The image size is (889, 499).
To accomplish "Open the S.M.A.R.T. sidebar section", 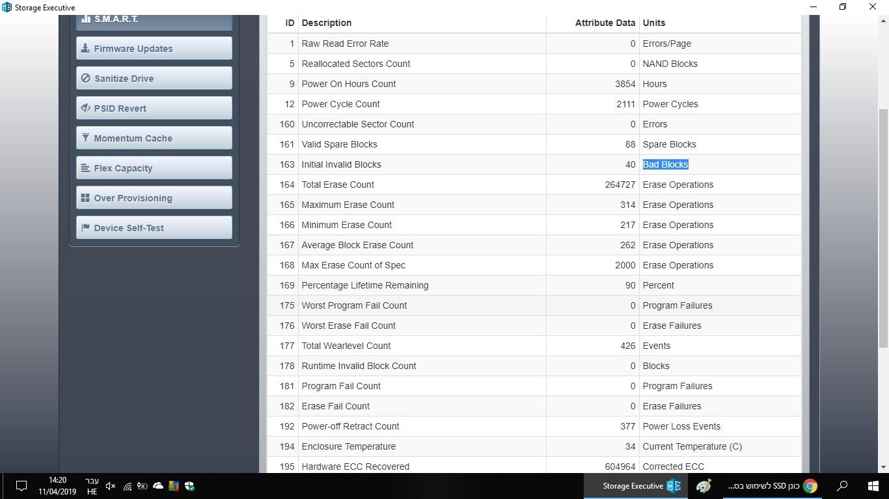I will (154, 21).
